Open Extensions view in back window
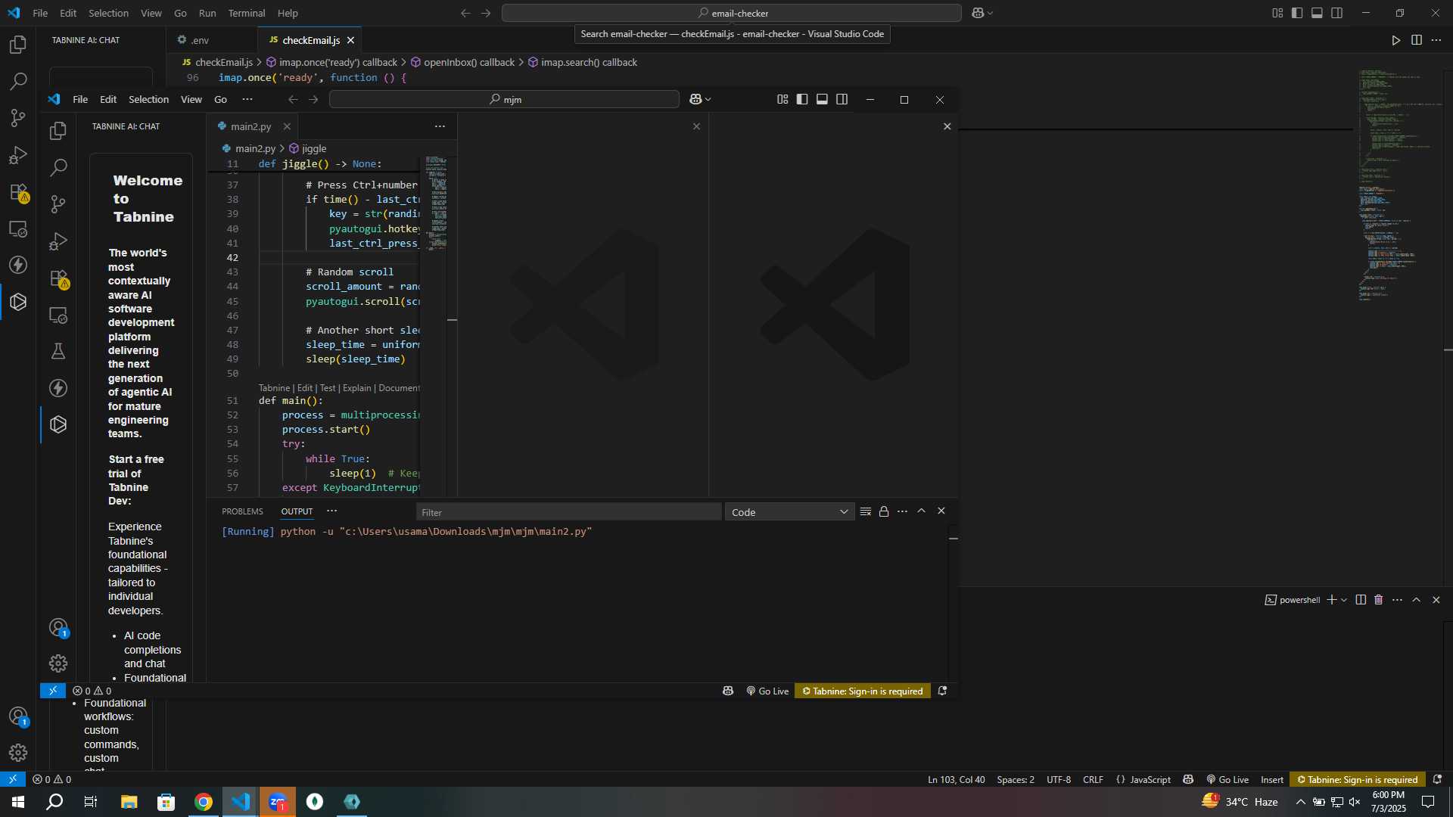 [18, 192]
